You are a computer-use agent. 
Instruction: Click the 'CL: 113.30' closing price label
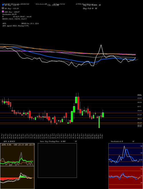point(53,5)
